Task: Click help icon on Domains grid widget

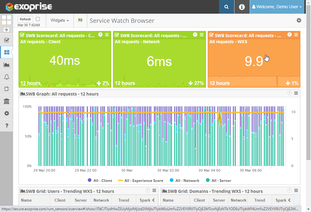Action: pos(289,190)
